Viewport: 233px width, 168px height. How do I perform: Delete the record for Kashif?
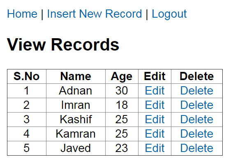click(x=197, y=119)
